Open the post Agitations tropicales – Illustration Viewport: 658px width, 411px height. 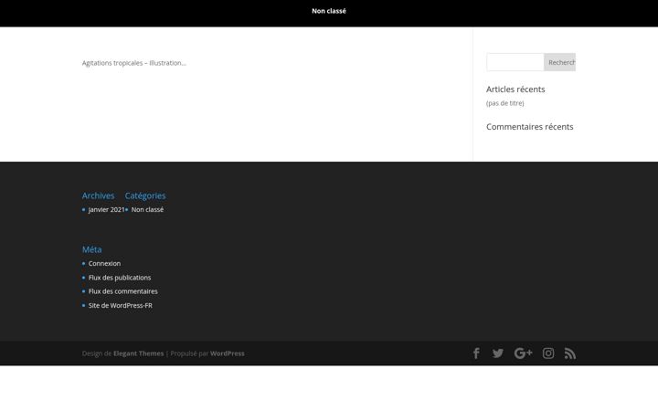pos(133,63)
